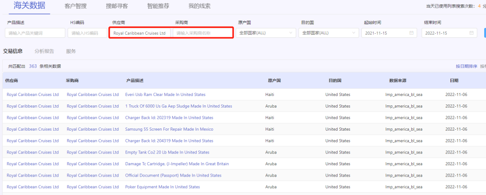The width and height of the screenshot is (486, 195).
Task: Click supplier link in Everi Usb Ram row
Action: click(32, 95)
